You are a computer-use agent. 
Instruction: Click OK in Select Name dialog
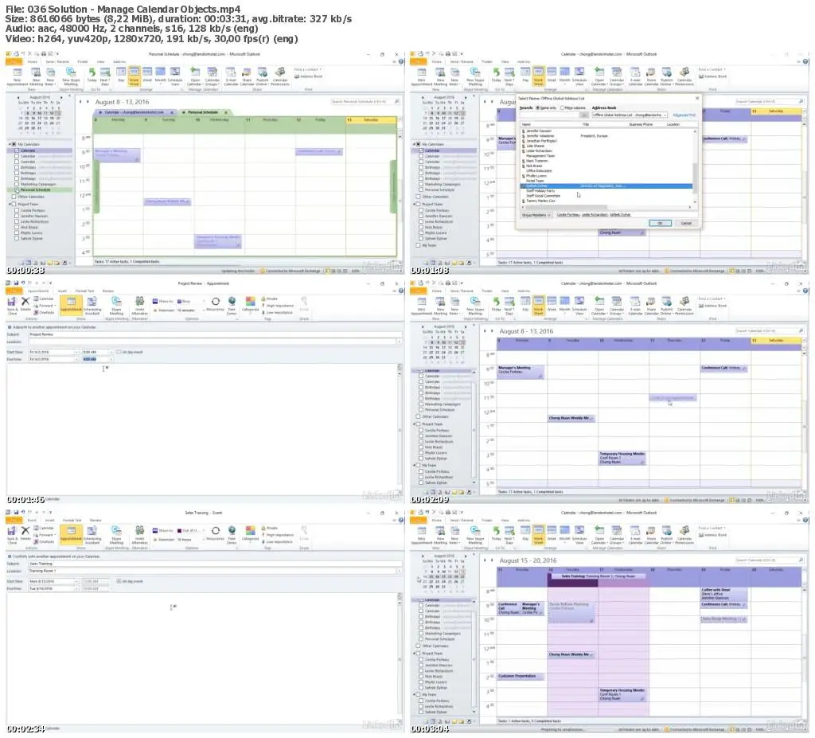660,223
